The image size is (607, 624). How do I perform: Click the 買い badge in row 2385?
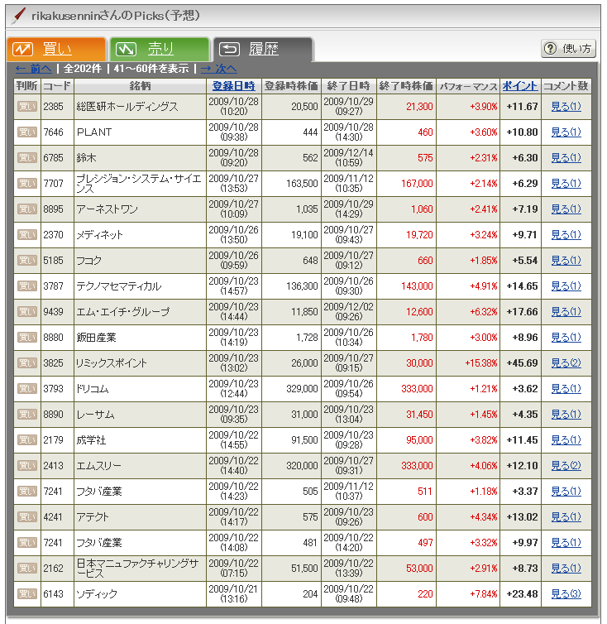click(x=27, y=107)
